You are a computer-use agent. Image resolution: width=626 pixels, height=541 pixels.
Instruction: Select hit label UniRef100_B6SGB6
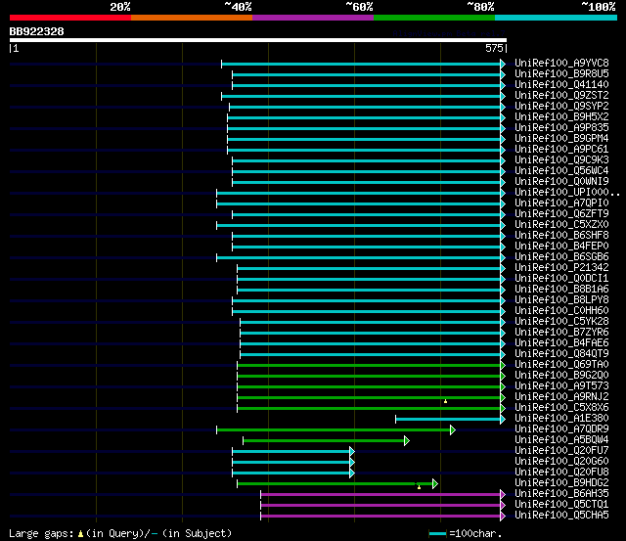click(561, 257)
